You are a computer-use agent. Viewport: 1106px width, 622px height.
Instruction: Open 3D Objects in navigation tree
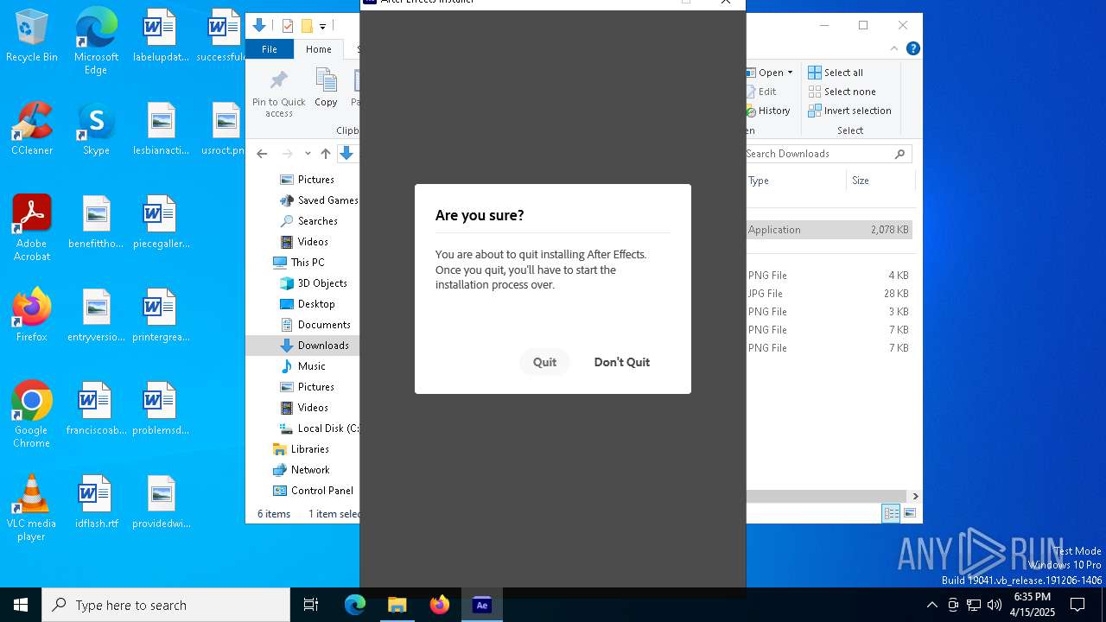coord(313,283)
